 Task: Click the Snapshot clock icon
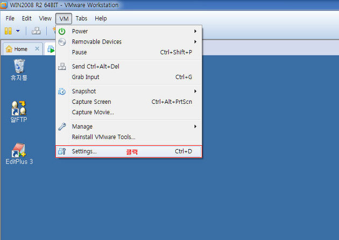[62, 91]
